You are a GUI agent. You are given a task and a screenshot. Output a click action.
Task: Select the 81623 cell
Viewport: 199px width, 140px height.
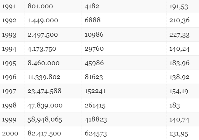click(x=94, y=77)
